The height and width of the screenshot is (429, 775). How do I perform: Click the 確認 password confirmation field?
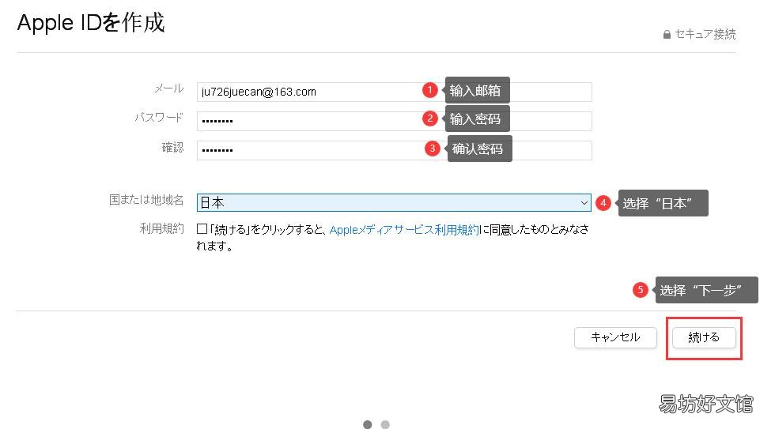click(394, 150)
